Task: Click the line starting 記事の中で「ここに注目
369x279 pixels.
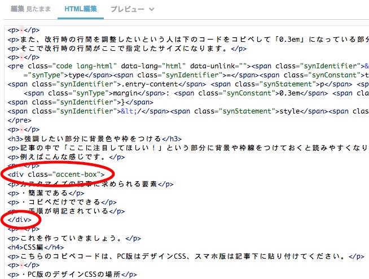Action: 188,148
